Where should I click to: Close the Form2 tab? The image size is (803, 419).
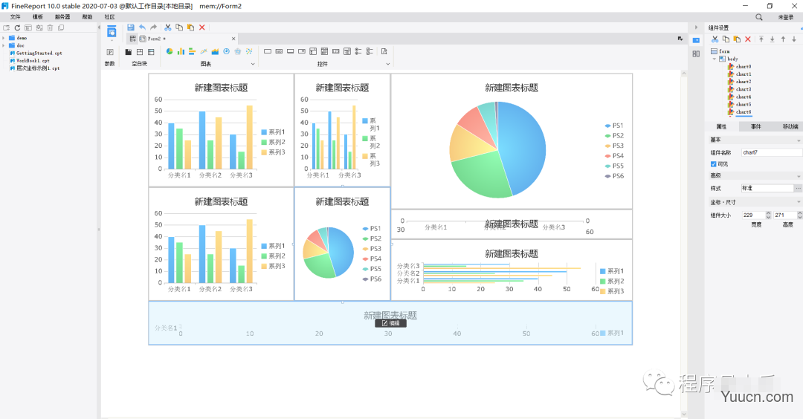pos(233,39)
